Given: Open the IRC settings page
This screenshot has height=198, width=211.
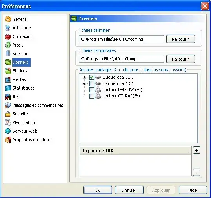Looking at the screenshot, I should [x=16, y=97].
